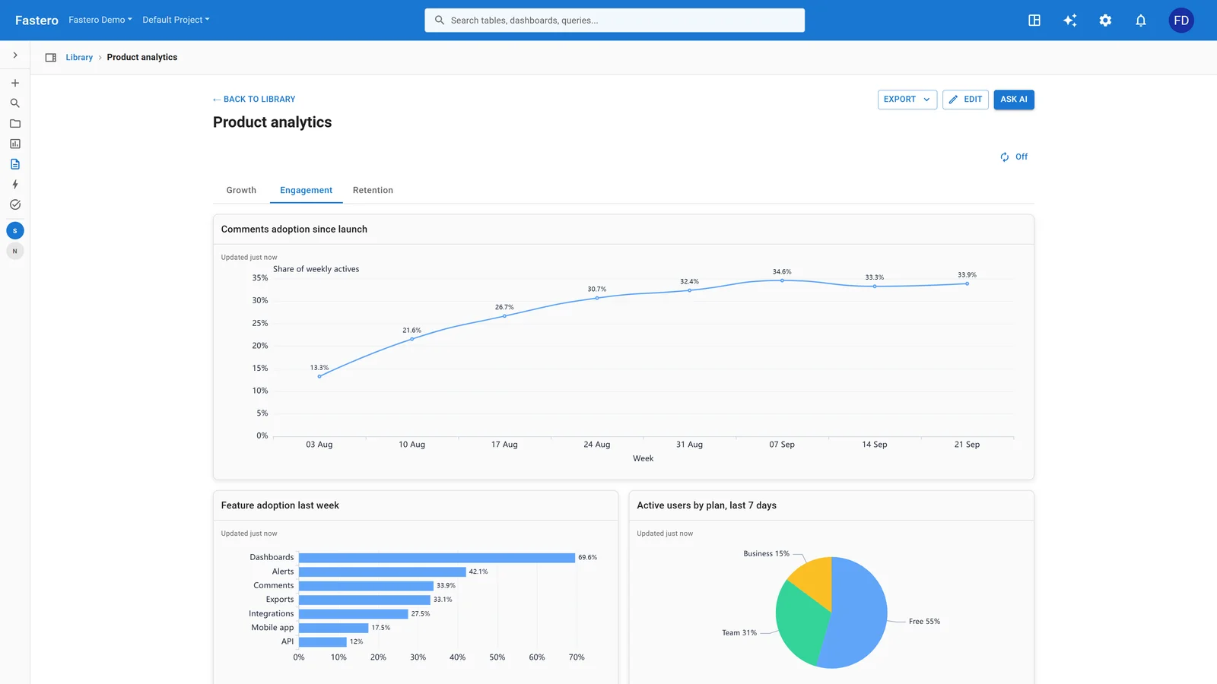Viewport: 1217px width, 684px height.
Task: Click 'Active users by plan, last 7 days'
Action: 707,505
